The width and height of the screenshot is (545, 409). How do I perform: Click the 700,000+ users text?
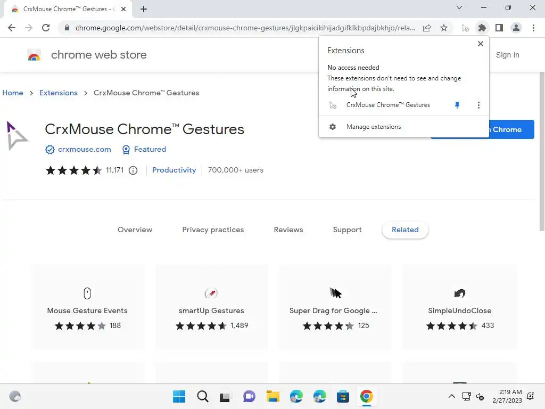click(236, 170)
